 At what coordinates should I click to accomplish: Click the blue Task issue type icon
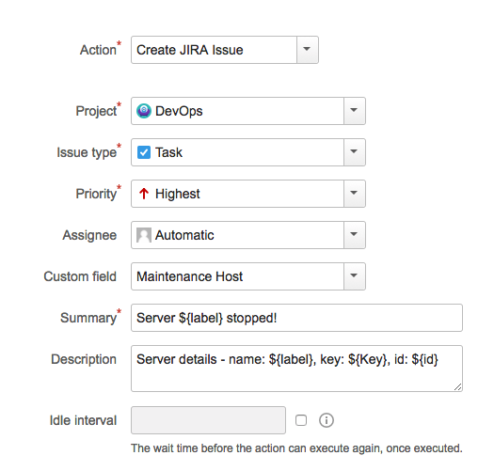(x=144, y=152)
